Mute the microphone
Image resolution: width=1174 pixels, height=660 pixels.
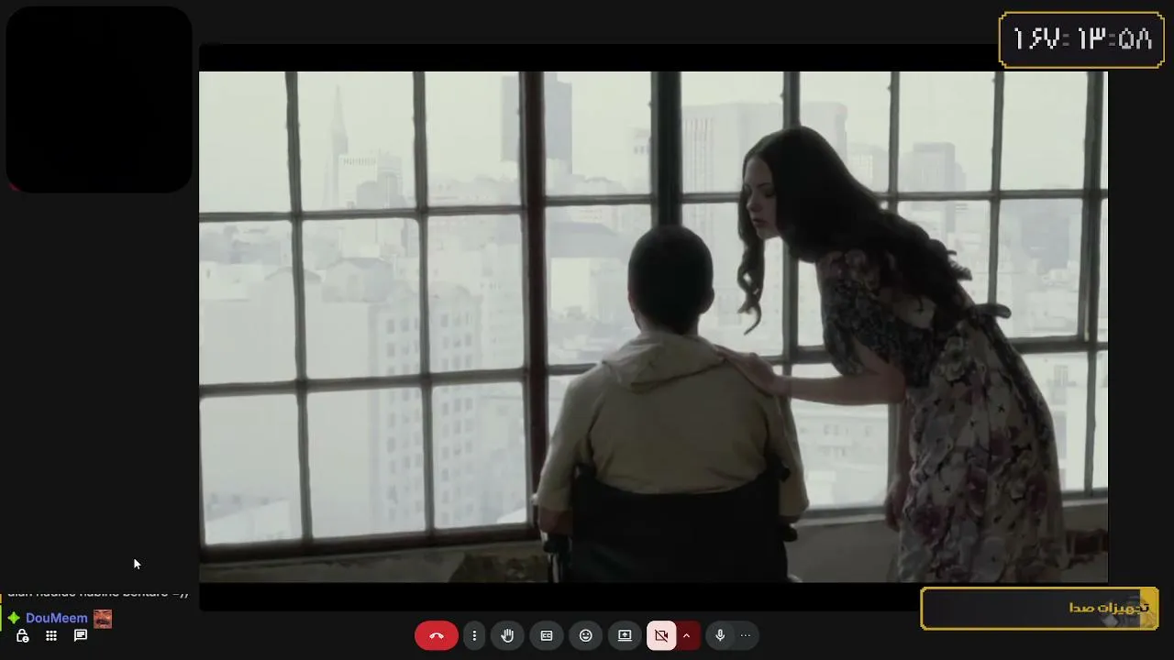tap(720, 635)
